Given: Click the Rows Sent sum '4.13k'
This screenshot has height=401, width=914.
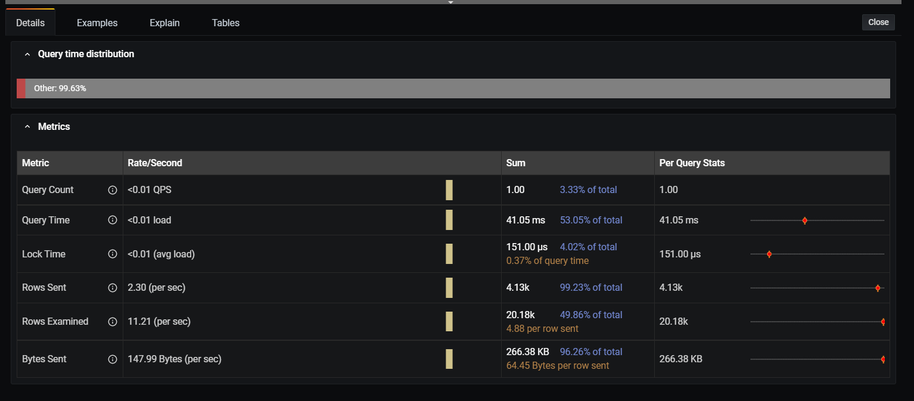Looking at the screenshot, I should point(518,288).
